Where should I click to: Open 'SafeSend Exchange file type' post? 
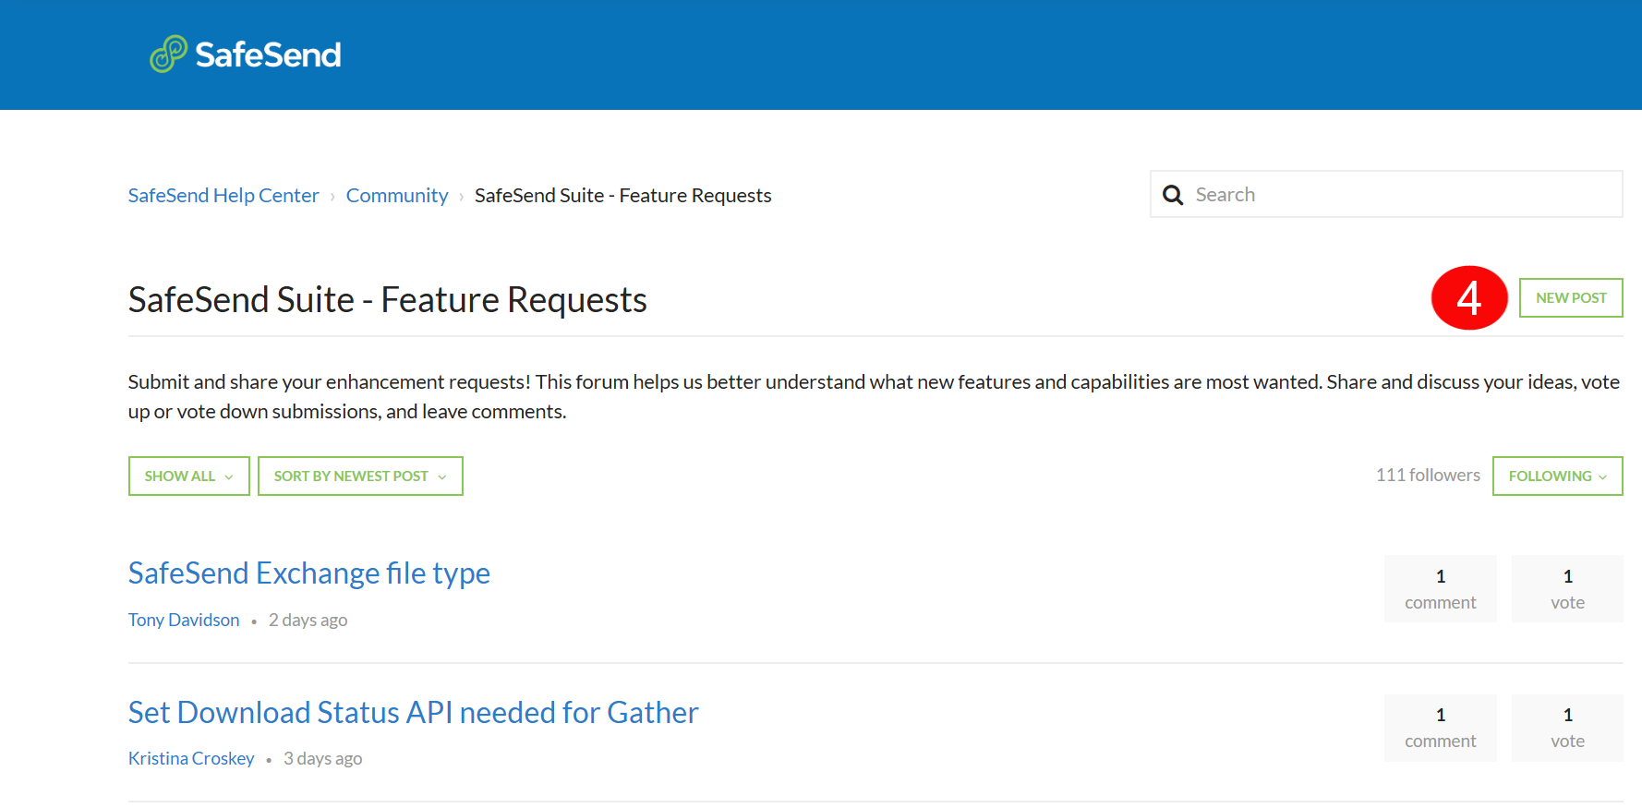point(309,573)
